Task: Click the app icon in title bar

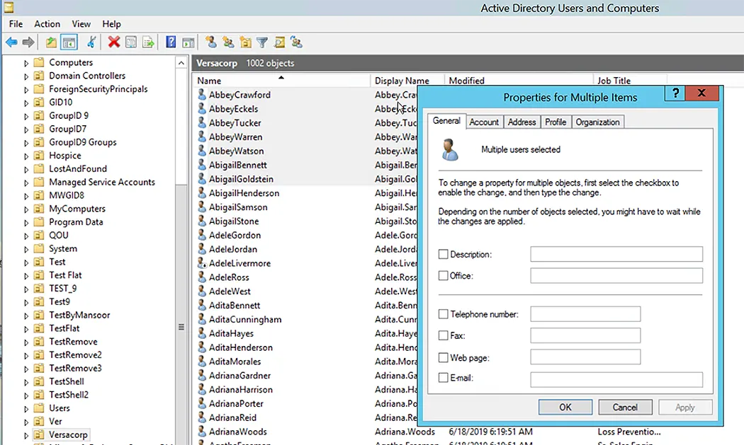Action: point(9,7)
